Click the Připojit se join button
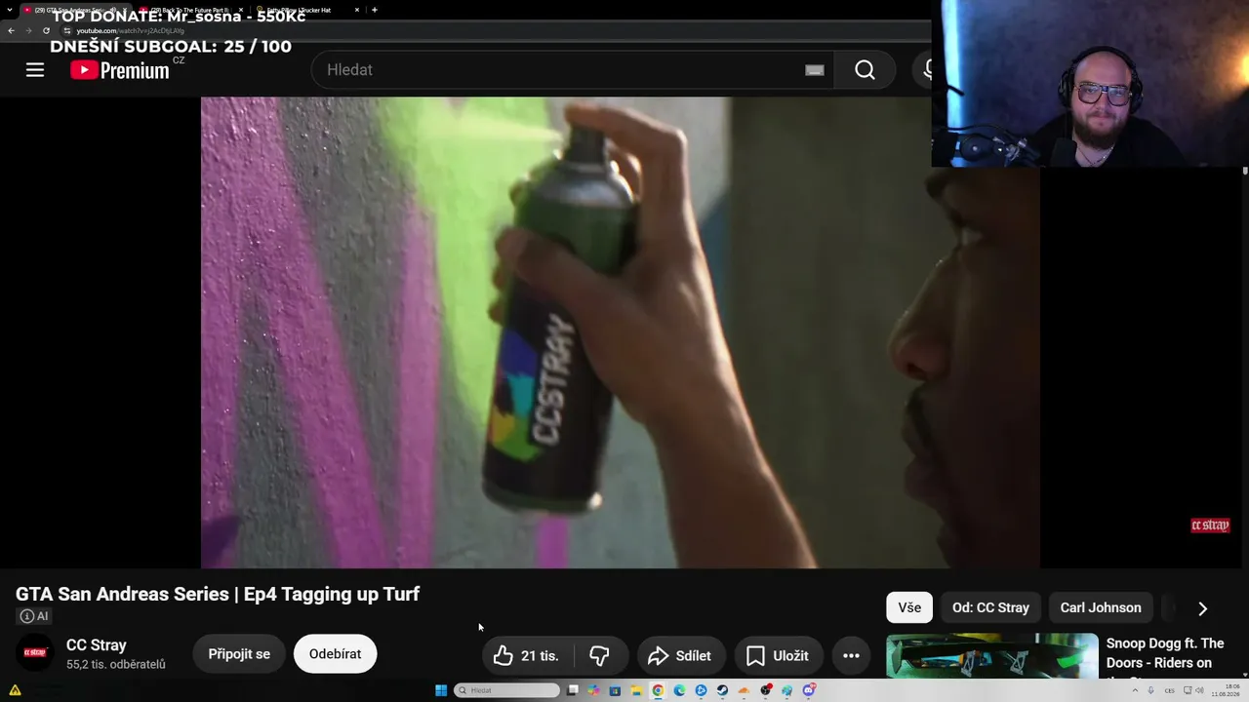 point(239,654)
